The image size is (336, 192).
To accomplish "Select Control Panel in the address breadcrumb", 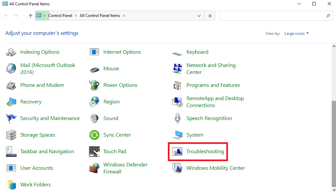I will 60,16.
